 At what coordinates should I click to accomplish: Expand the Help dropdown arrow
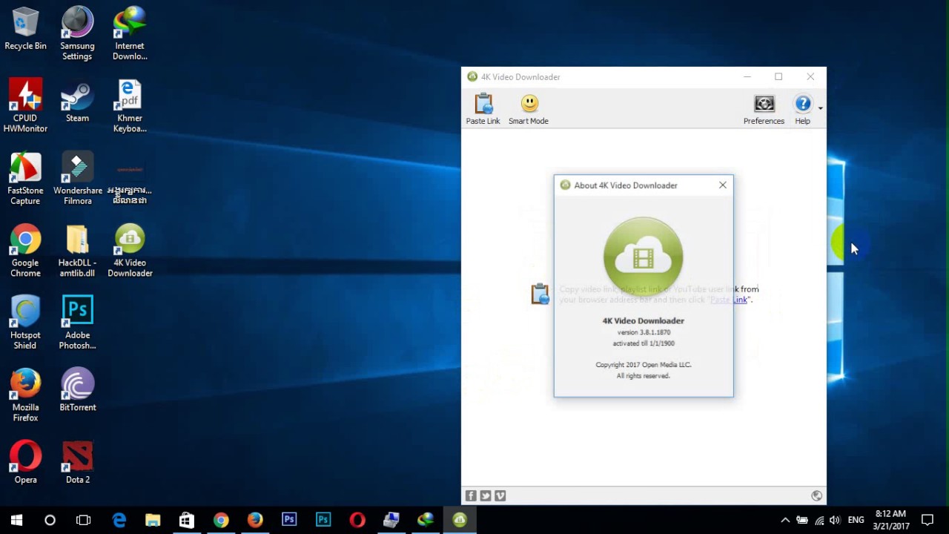pyautogui.click(x=820, y=109)
